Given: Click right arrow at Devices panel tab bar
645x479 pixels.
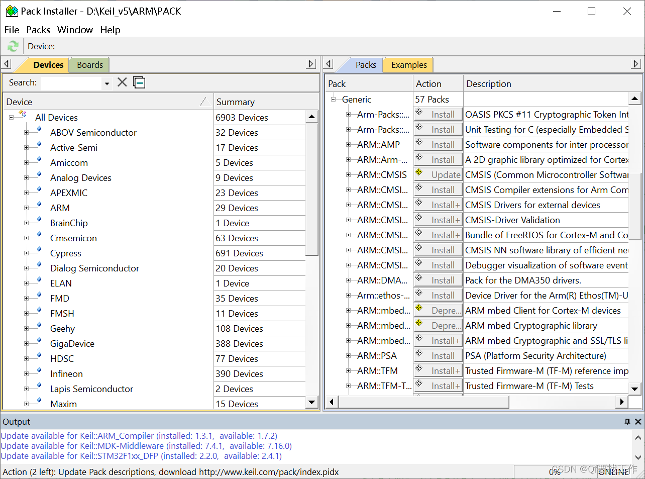Looking at the screenshot, I should click(x=311, y=64).
